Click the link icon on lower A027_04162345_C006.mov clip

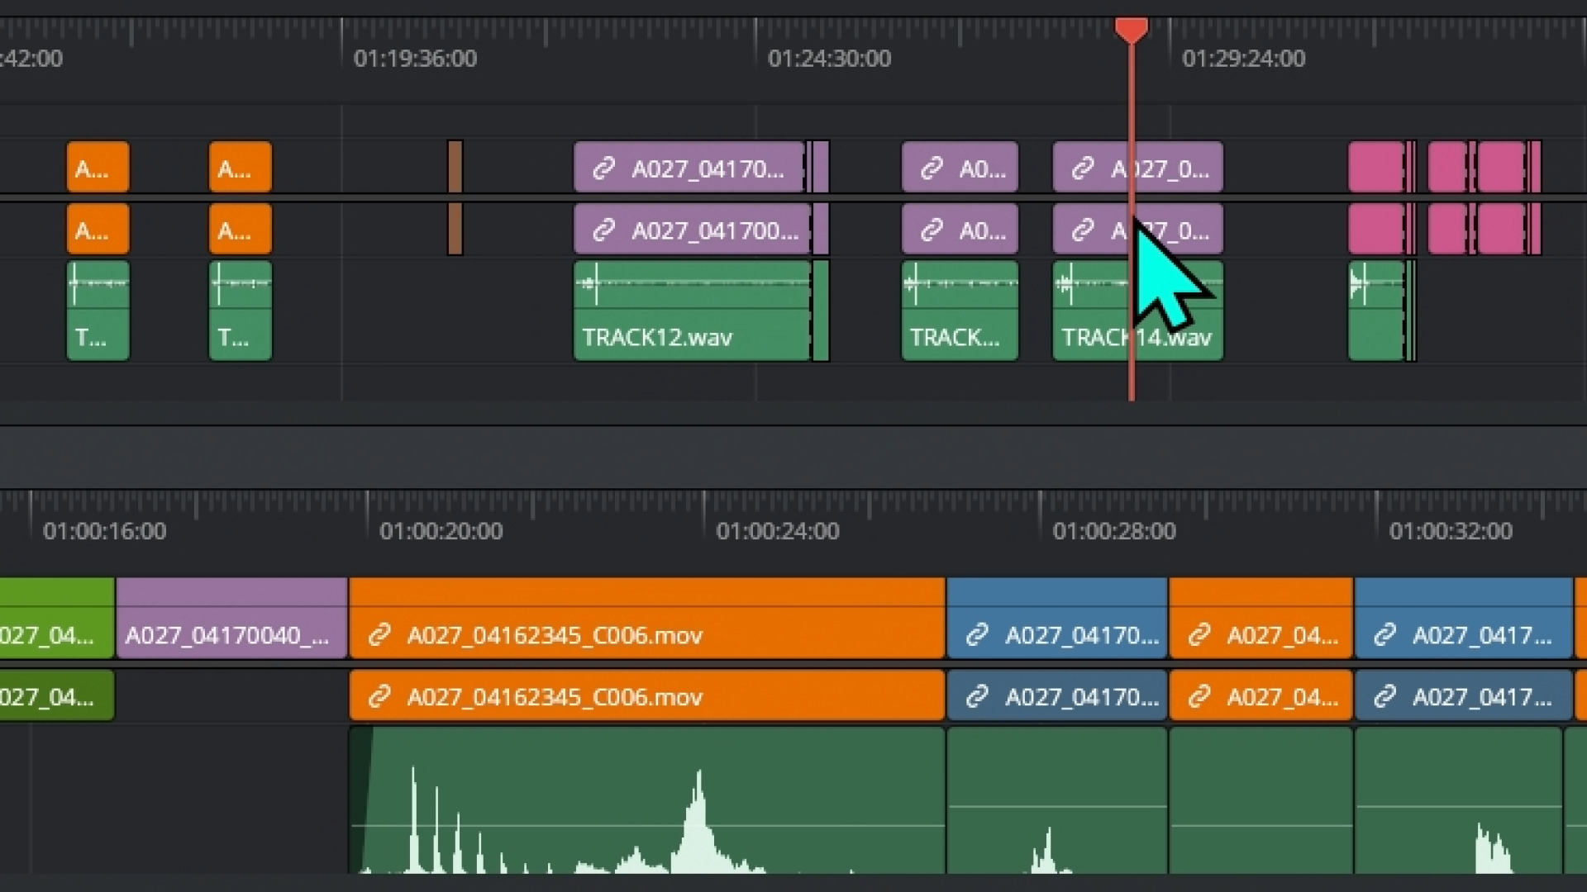pos(379,697)
